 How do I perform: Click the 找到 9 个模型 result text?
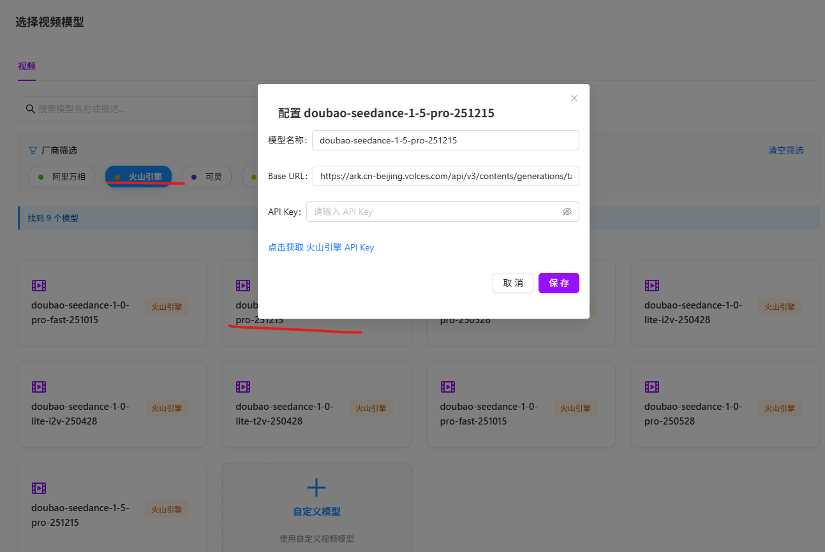tap(53, 218)
